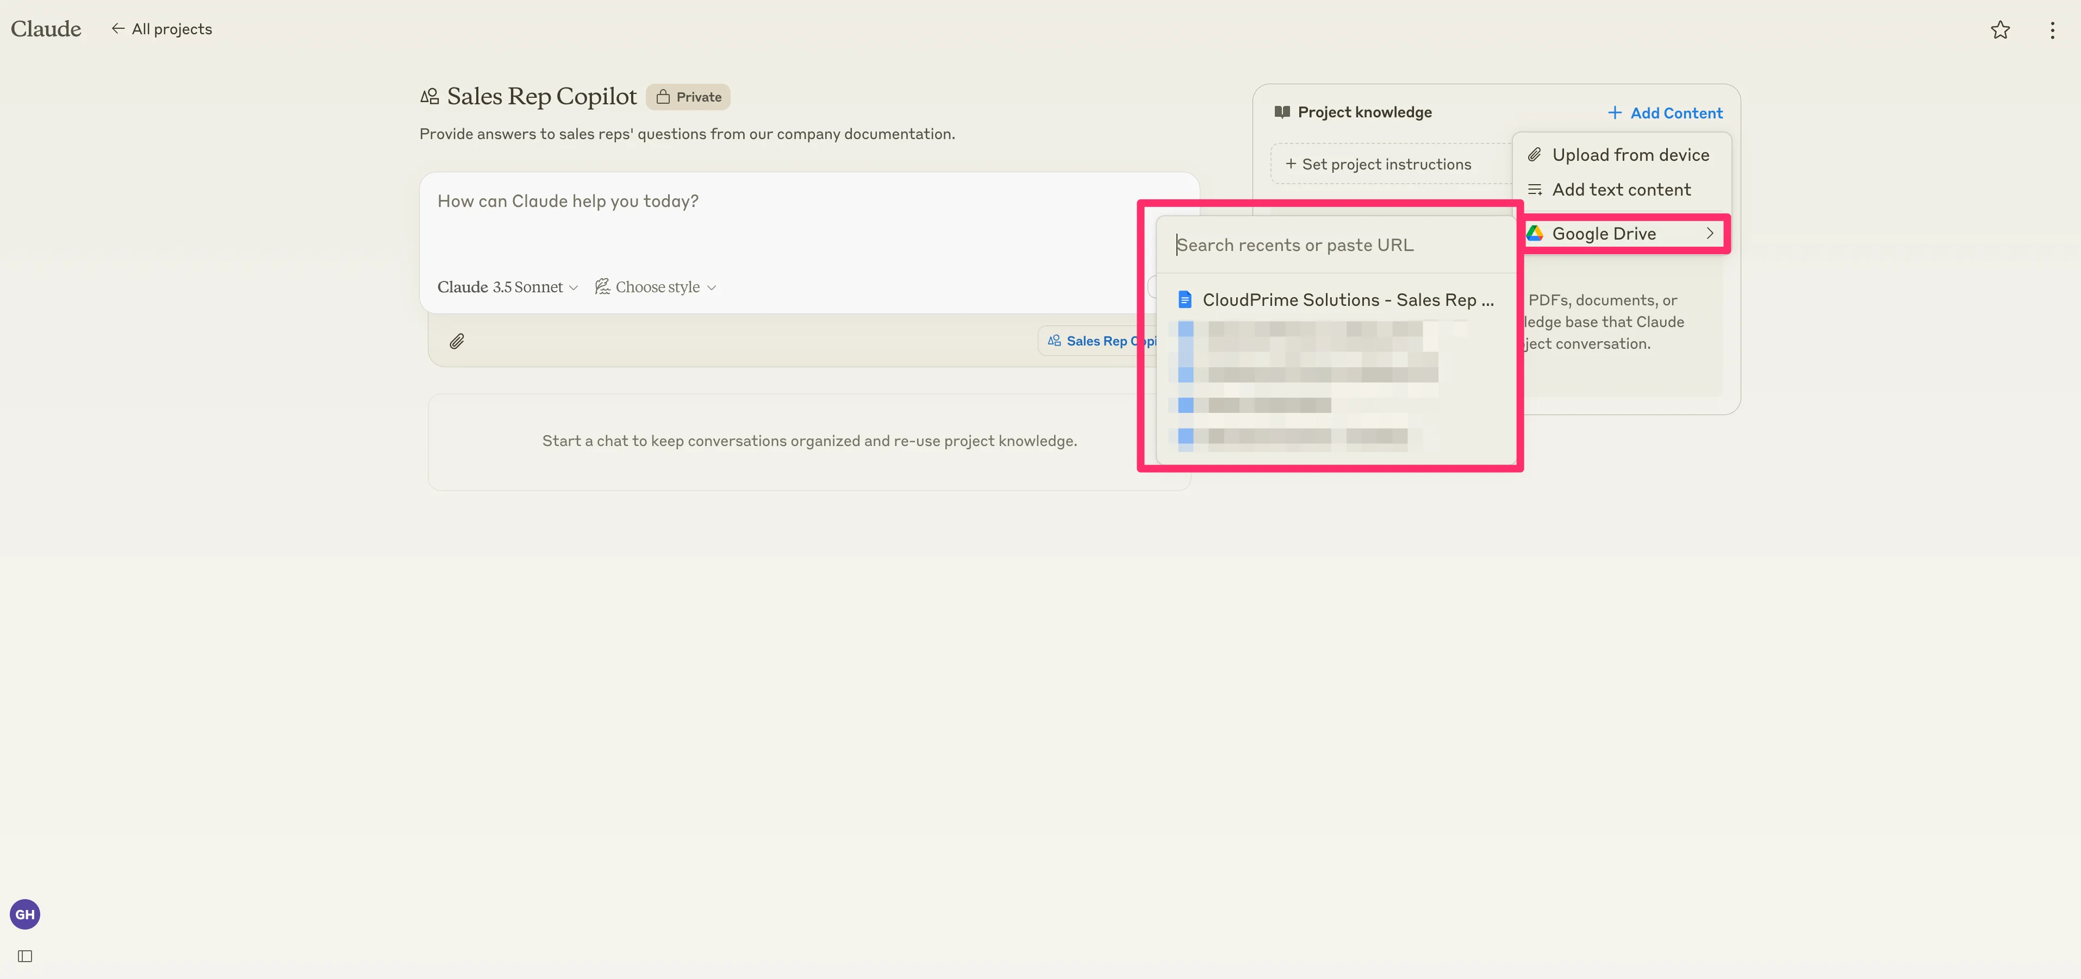Viewport: 2081px width, 979px height.
Task: Select Upload from device option
Action: point(1629,155)
